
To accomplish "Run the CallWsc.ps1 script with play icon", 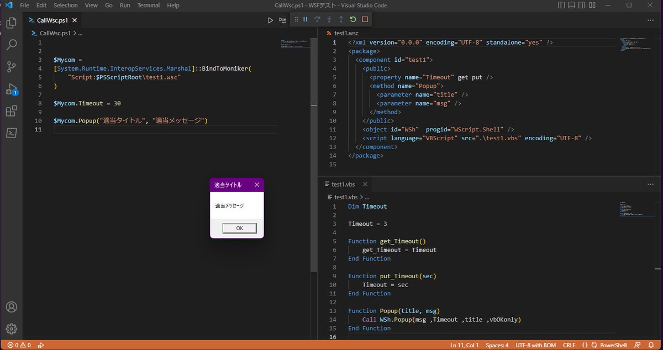I will (270, 20).
